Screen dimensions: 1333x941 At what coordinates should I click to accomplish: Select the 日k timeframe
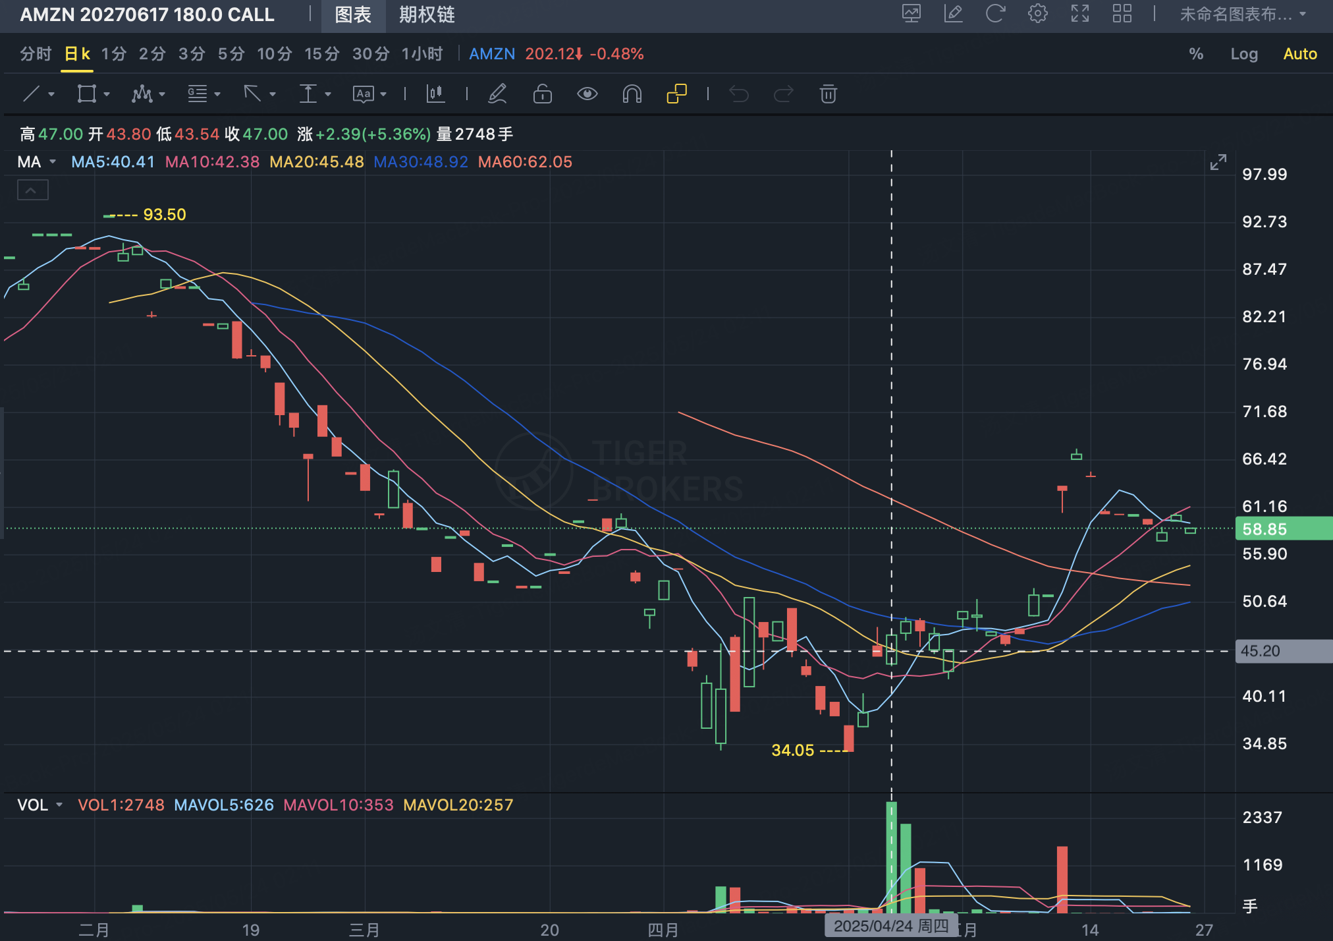coord(78,54)
